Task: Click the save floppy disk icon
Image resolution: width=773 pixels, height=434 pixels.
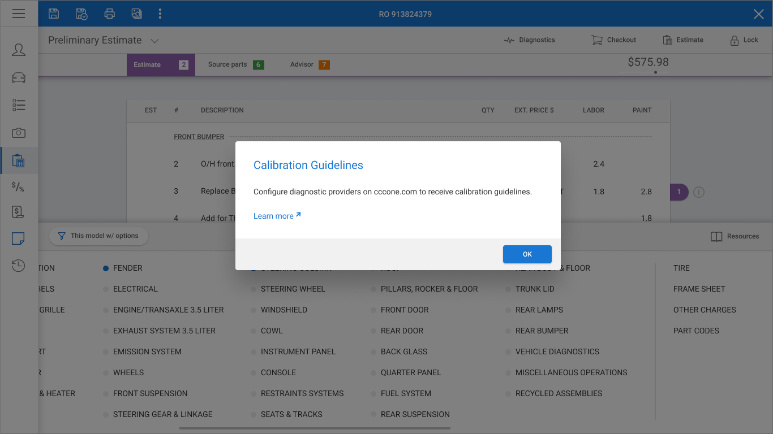Action: point(54,14)
